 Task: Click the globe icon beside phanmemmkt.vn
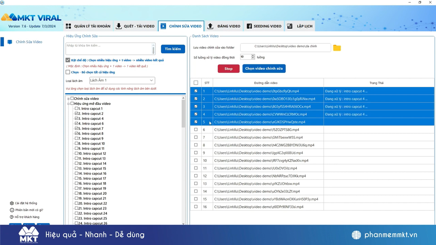pyautogui.click(x=356, y=235)
